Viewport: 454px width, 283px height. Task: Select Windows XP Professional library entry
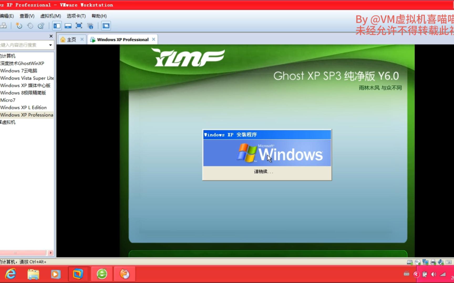pyautogui.click(x=27, y=115)
